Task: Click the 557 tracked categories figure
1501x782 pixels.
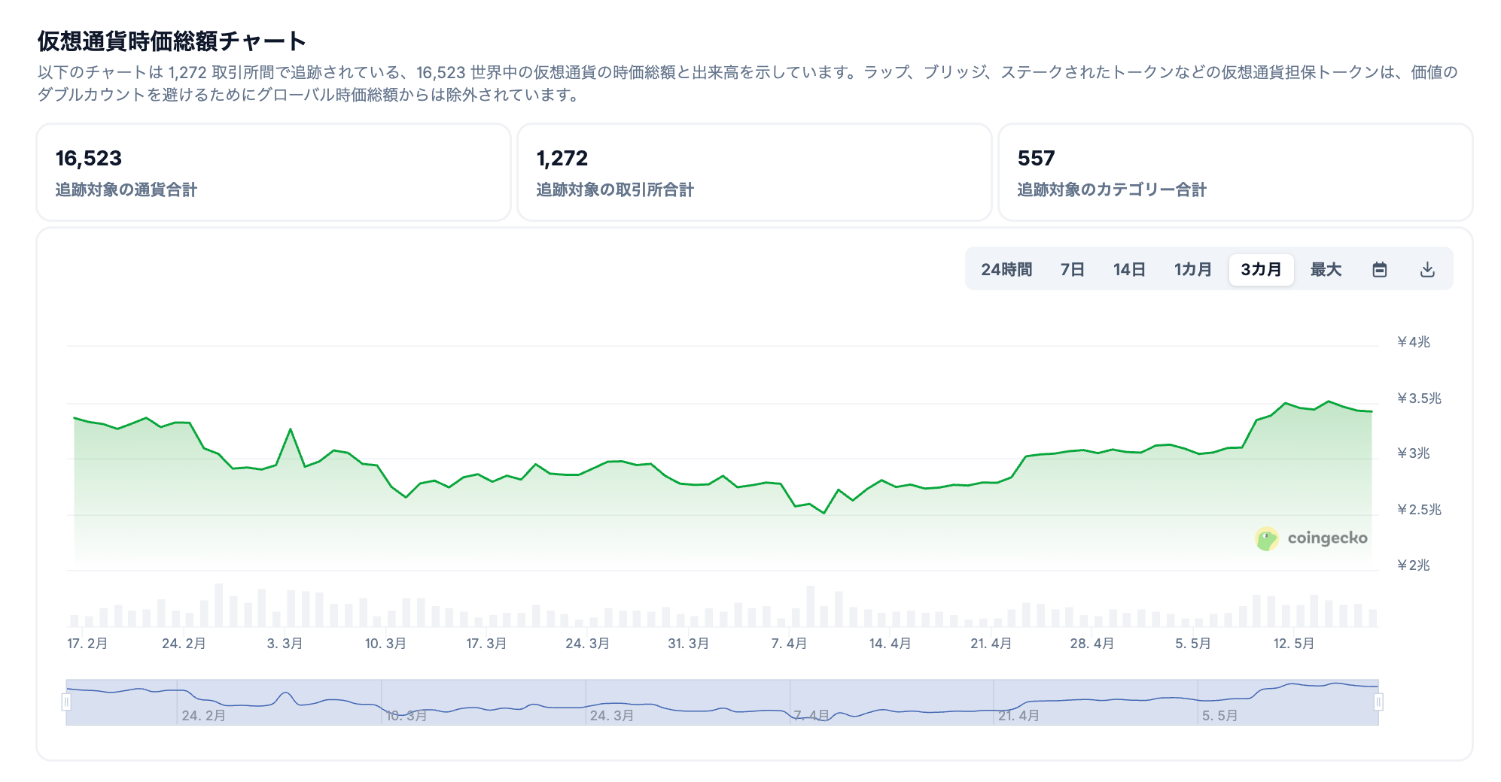Action: [1036, 158]
